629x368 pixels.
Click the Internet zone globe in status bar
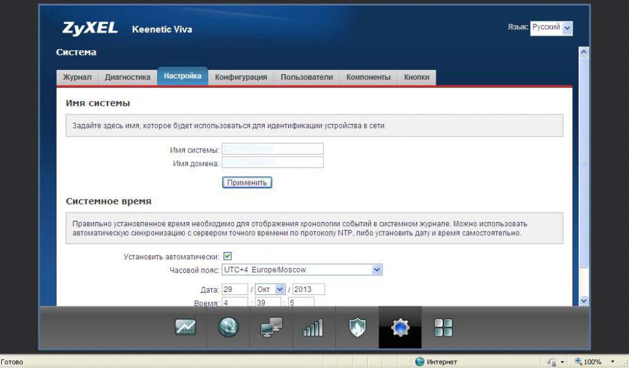[420, 362]
